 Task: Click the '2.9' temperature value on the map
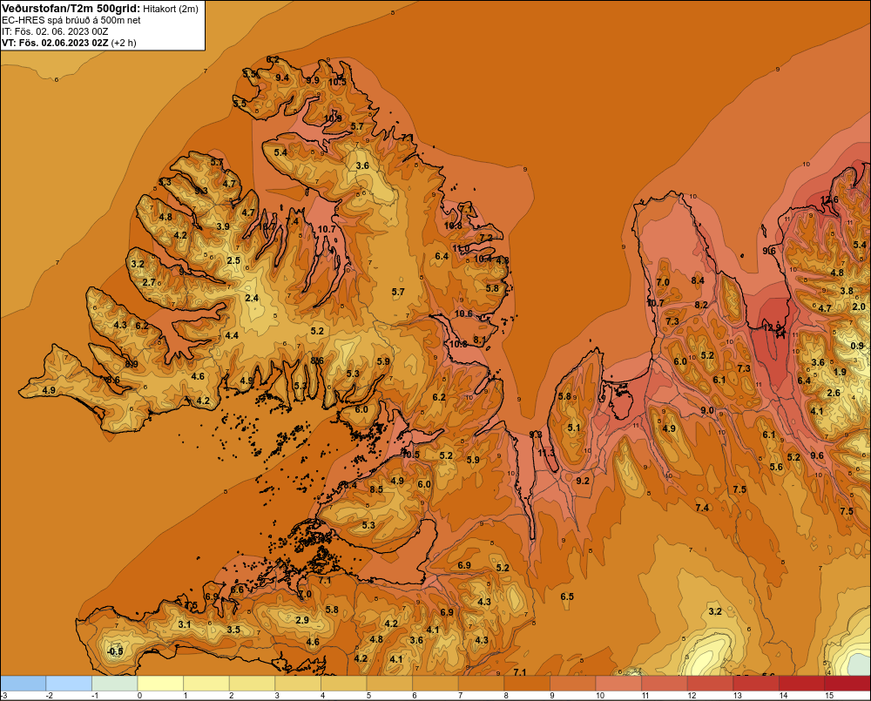click(x=302, y=620)
